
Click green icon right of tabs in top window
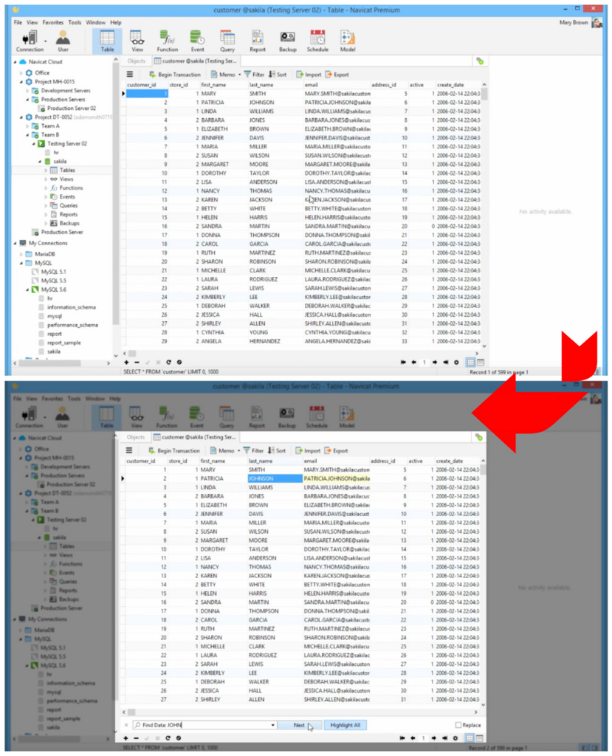tap(479, 61)
